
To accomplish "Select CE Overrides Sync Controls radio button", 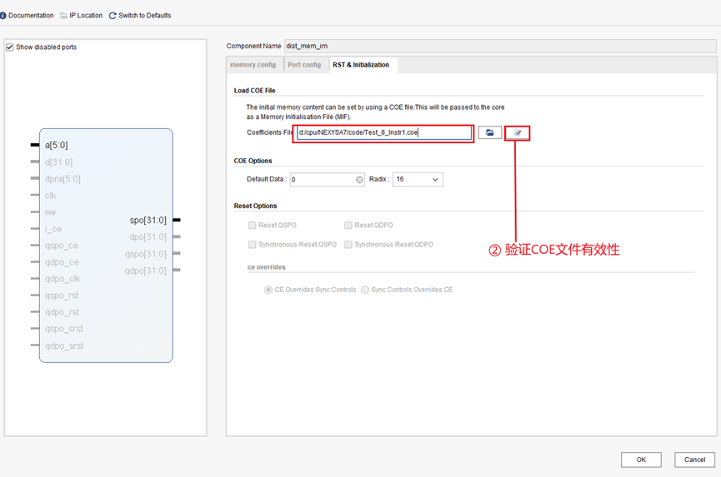I will pyautogui.click(x=268, y=290).
